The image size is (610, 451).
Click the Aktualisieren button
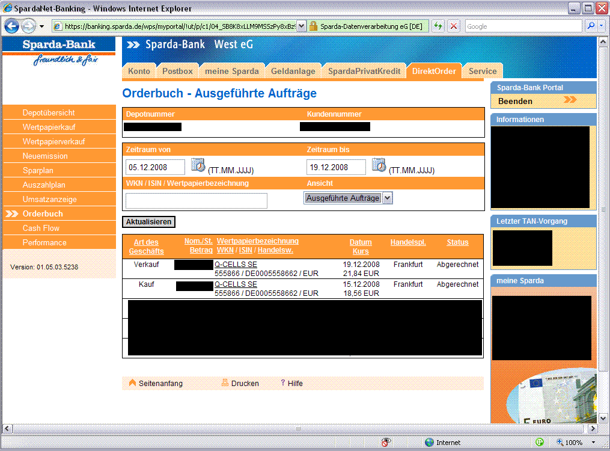[148, 222]
